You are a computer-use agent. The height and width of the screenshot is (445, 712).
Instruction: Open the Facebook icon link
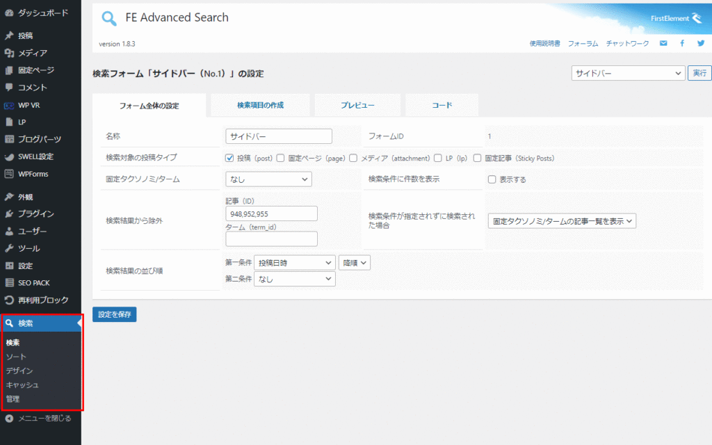[682, 43]
